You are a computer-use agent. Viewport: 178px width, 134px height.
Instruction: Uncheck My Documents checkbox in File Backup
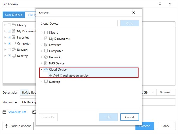coord(9,31)
